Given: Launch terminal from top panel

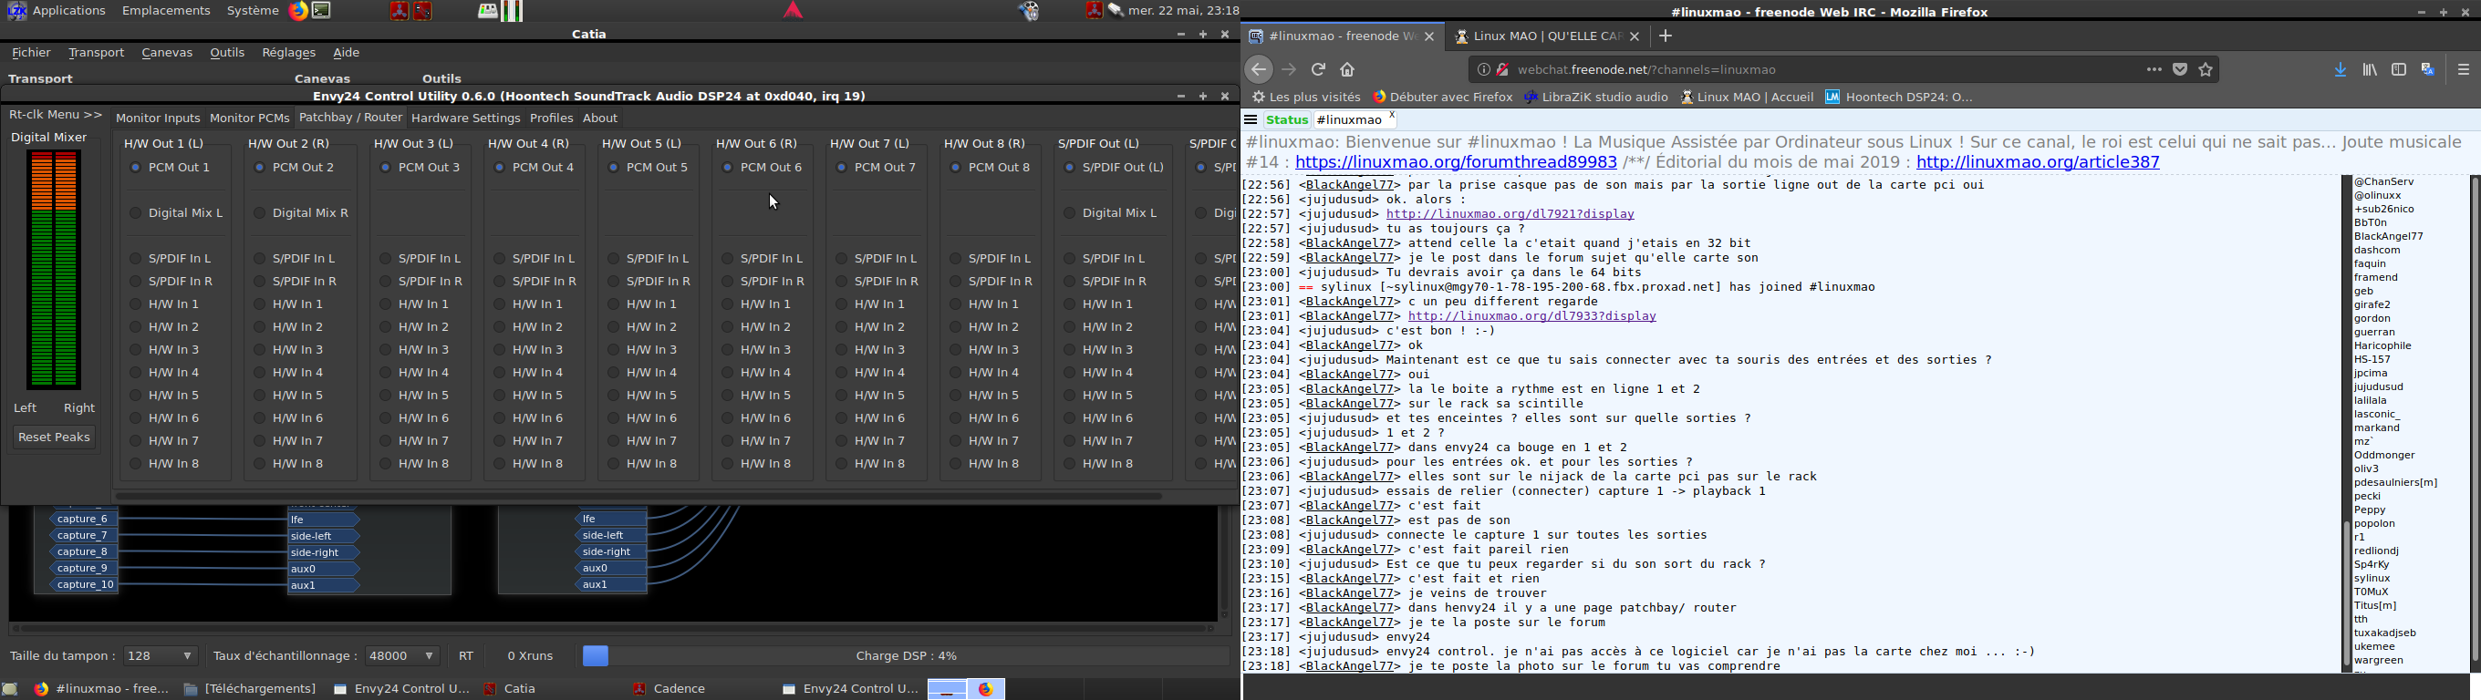Looking at the screenshot, I should point(323,12).
